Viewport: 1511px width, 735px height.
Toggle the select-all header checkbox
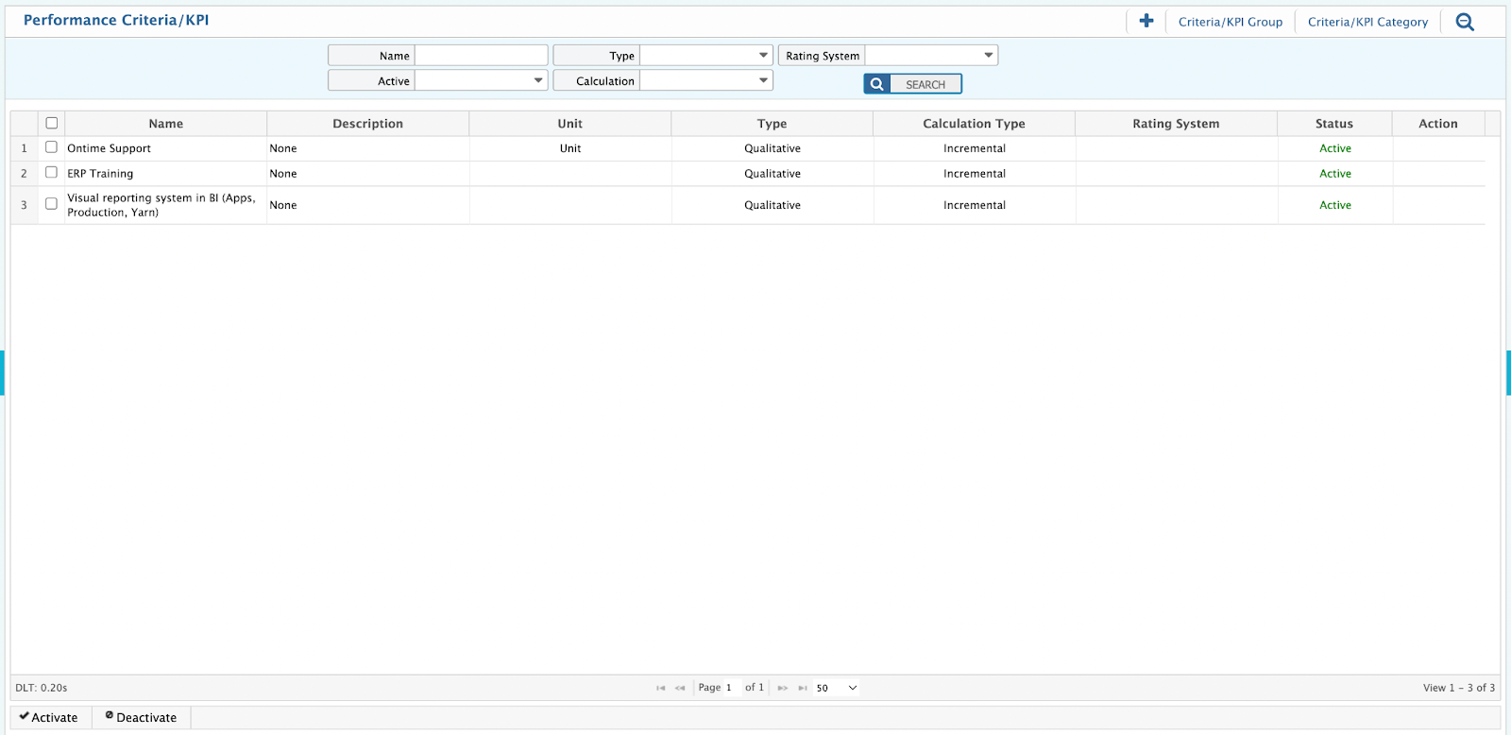click(52, 123)
